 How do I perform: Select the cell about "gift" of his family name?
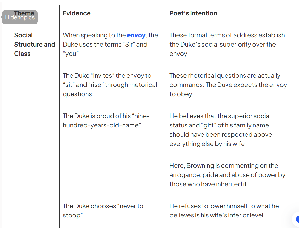pyautogui.click(x=220, y=130)
